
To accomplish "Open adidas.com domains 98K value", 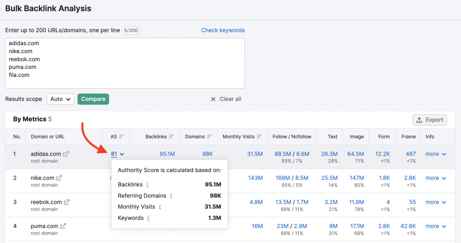I will [x=207, y=154].
